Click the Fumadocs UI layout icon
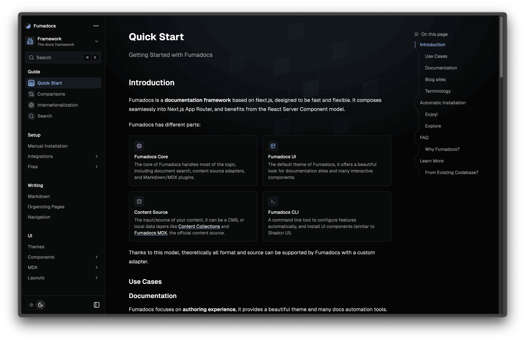Screen dimensions: 525x341 pos(273,146)
